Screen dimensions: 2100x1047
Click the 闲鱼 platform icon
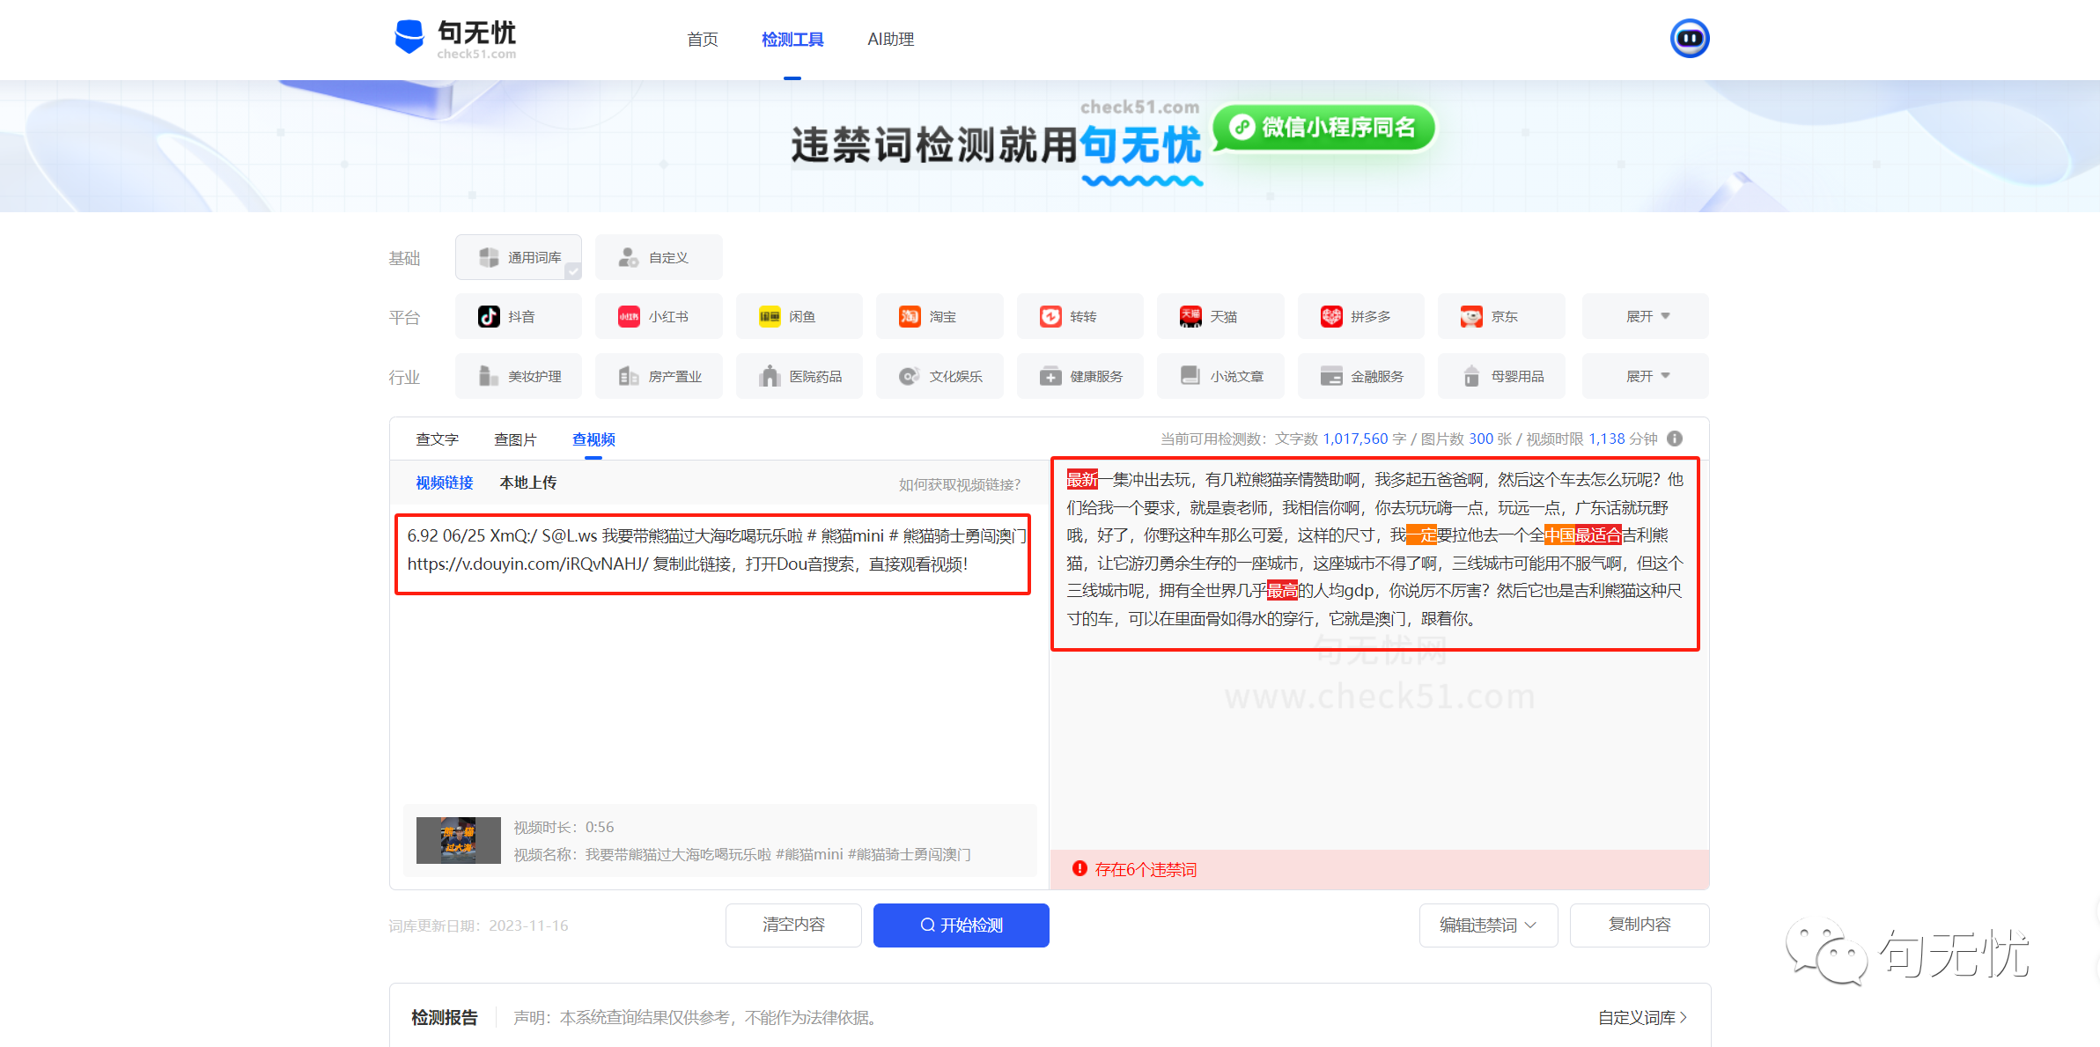(770, 317)
